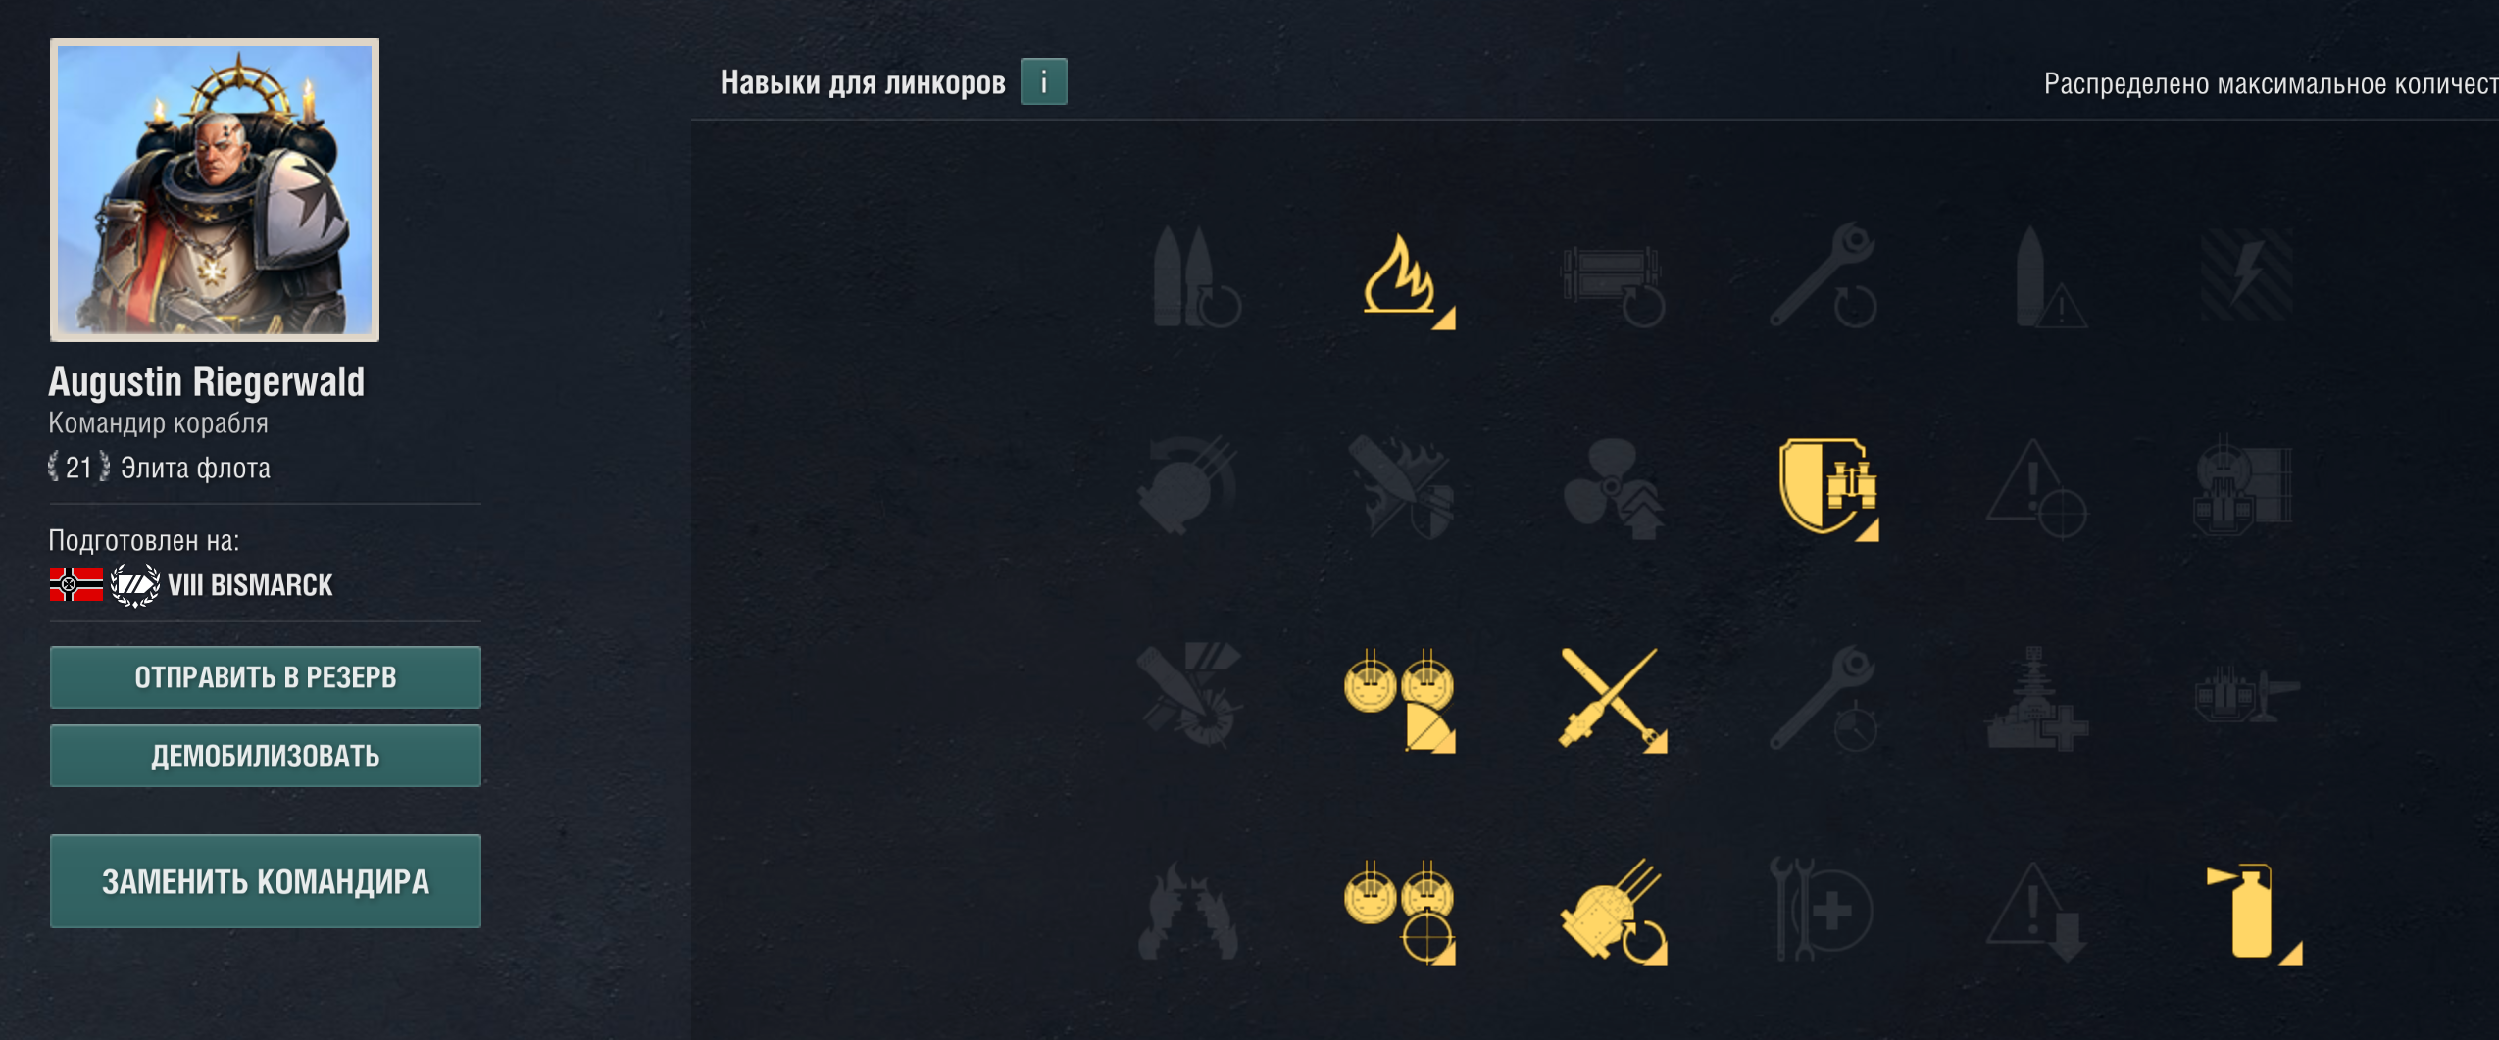Click ЗАМЕНИТЬ КОМАНДИРА button
This screenshot has height=1040, width=2499.
[x=265, y=880]
